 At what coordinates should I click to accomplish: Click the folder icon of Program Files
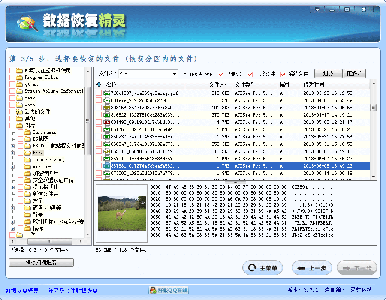19,78
